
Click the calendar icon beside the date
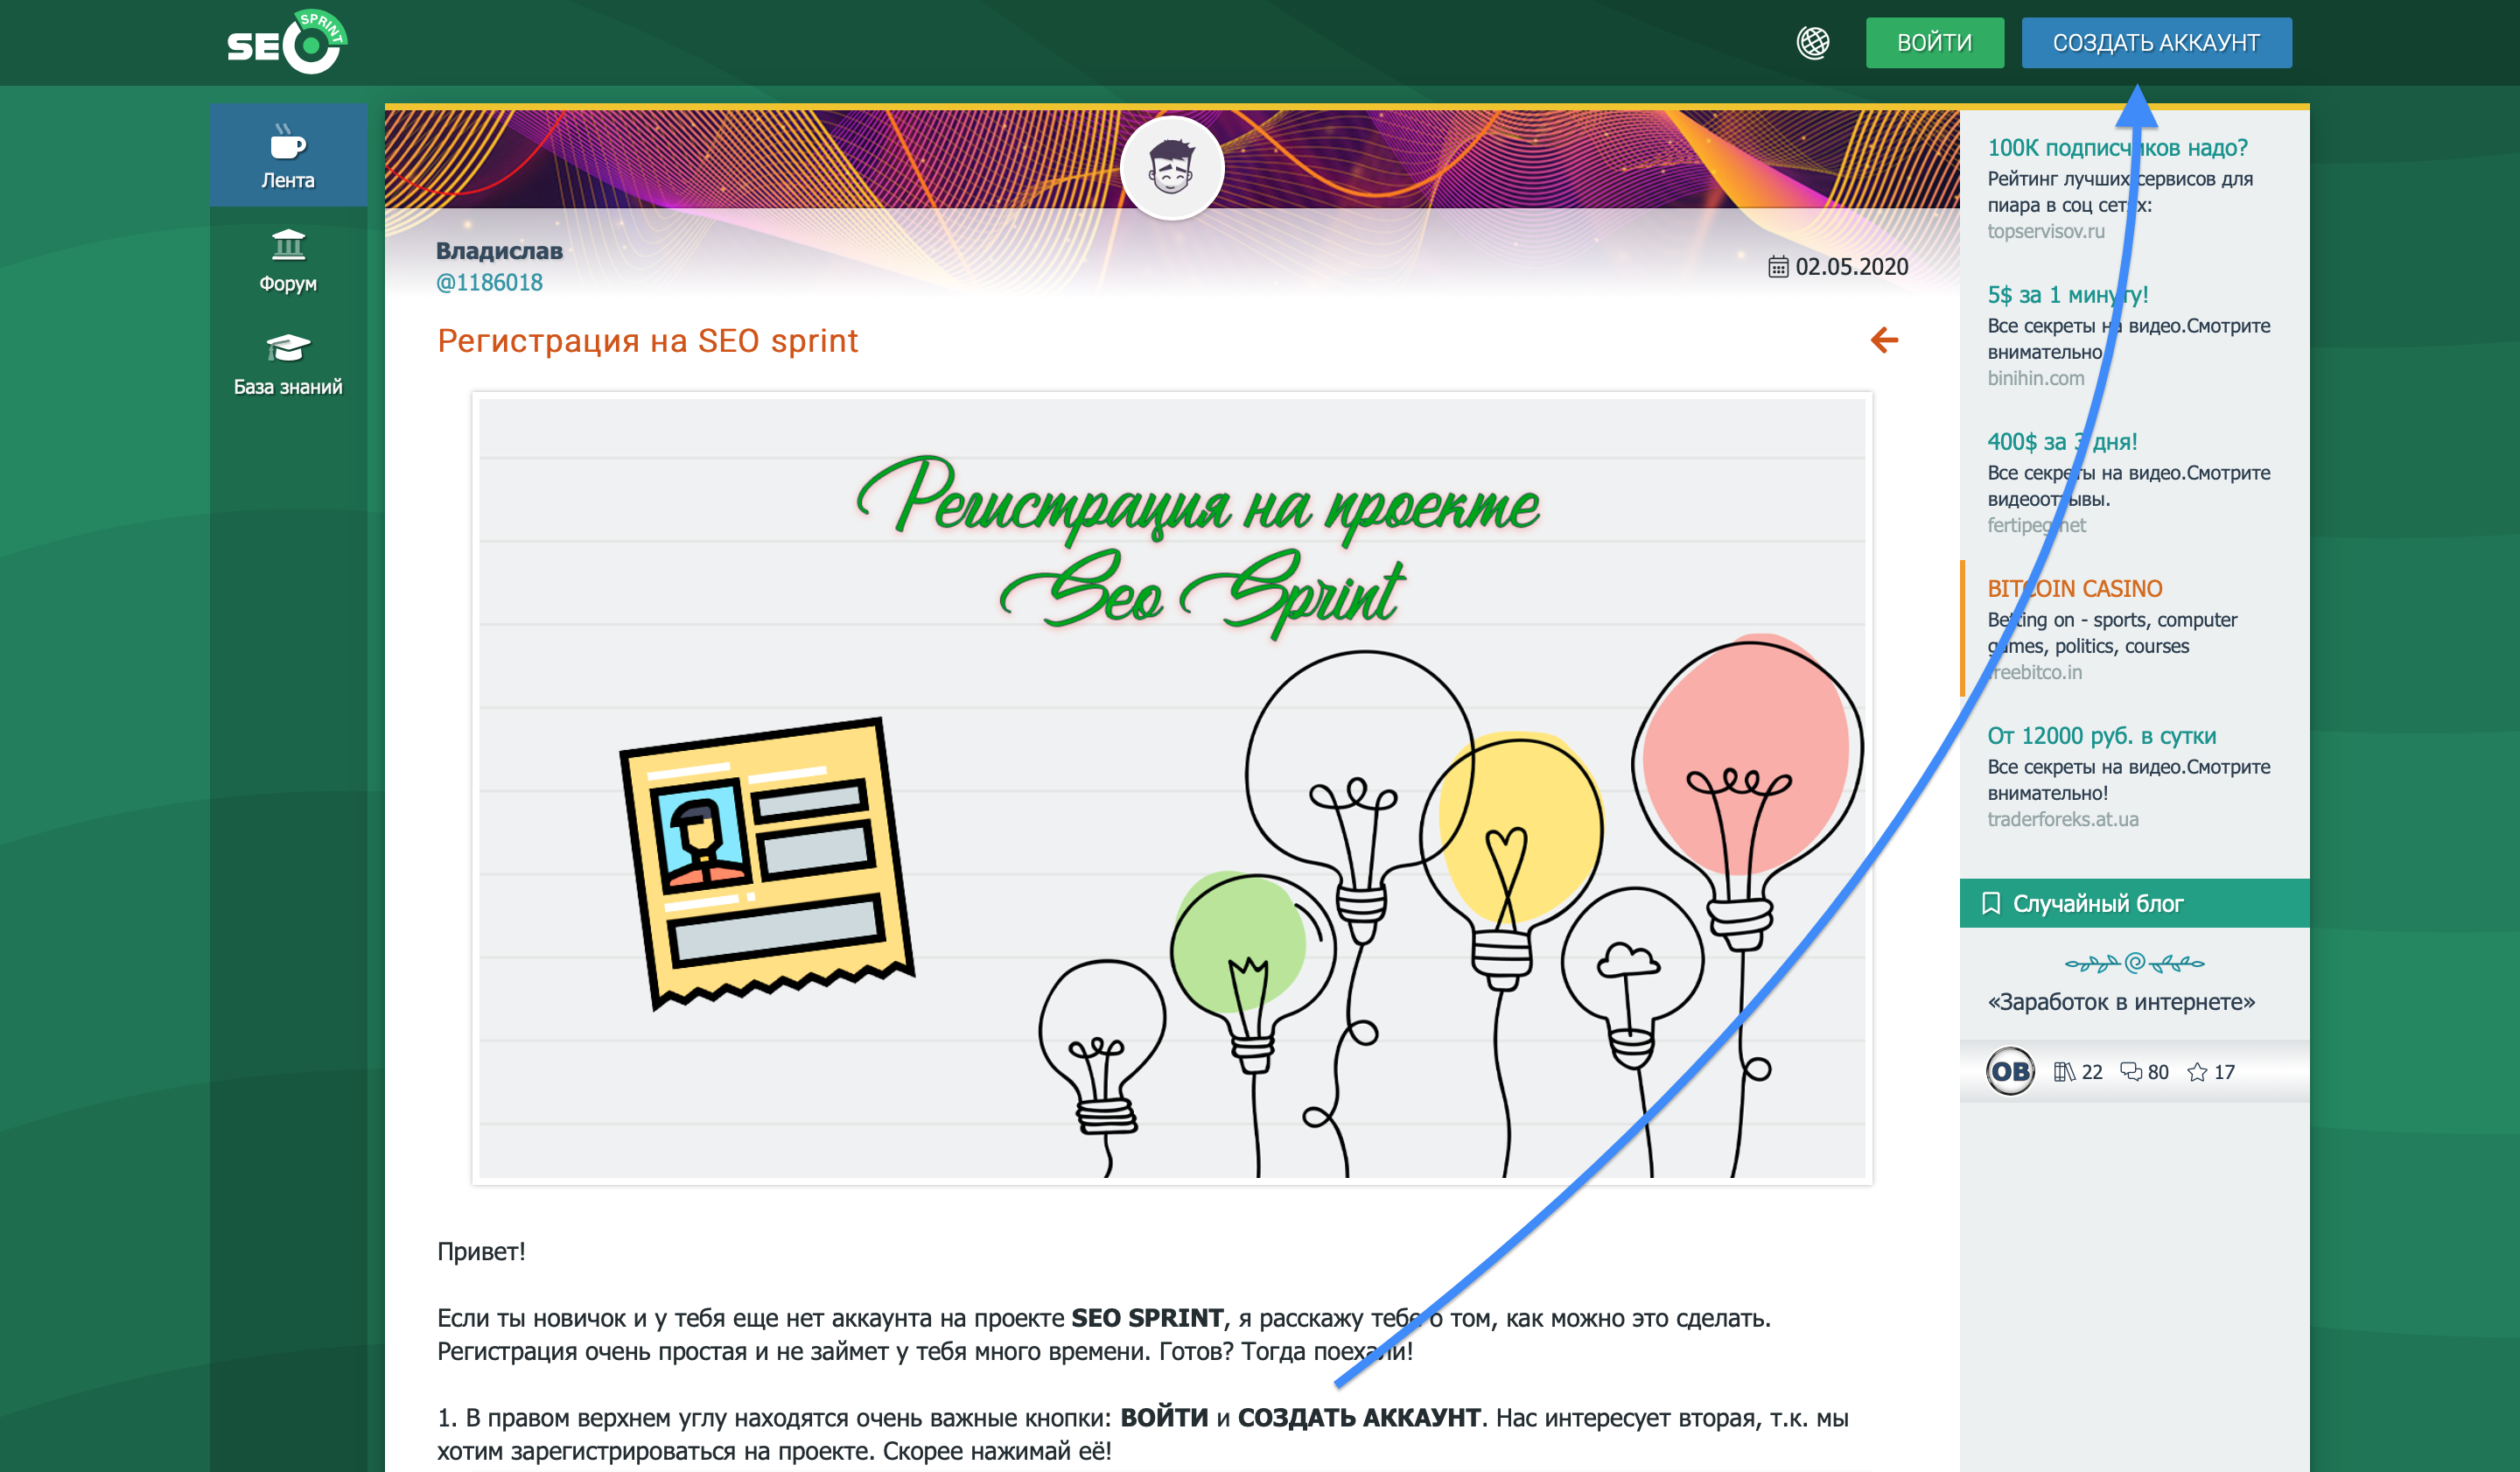coord(1778,267)
